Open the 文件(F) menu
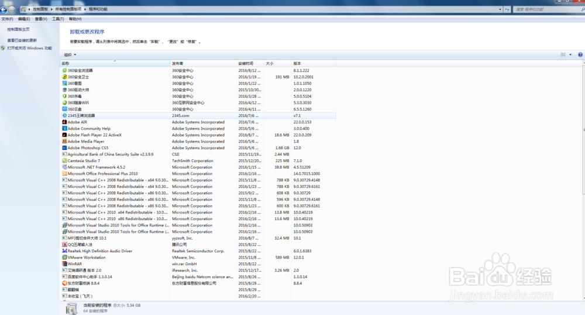 pos(7,19)
